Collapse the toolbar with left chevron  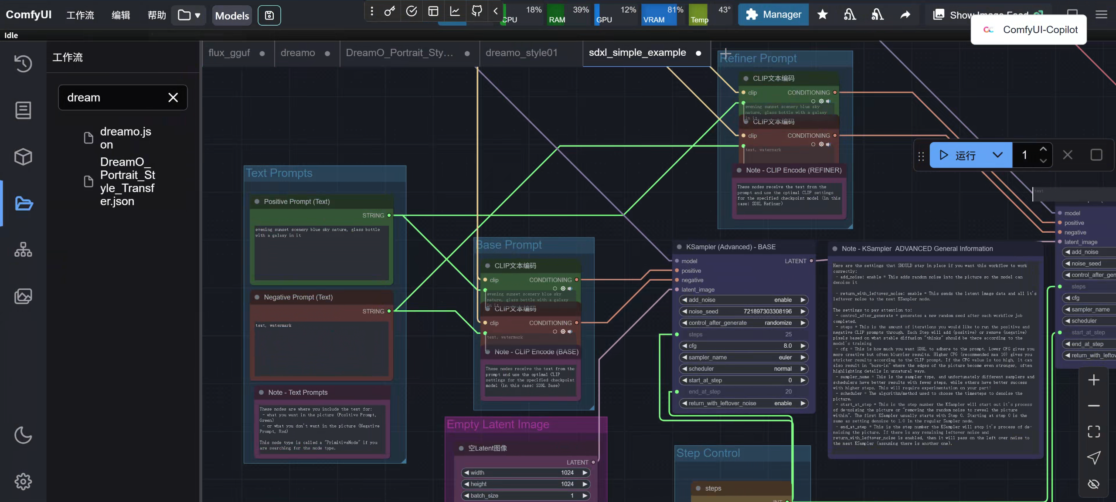click(496, 11)
